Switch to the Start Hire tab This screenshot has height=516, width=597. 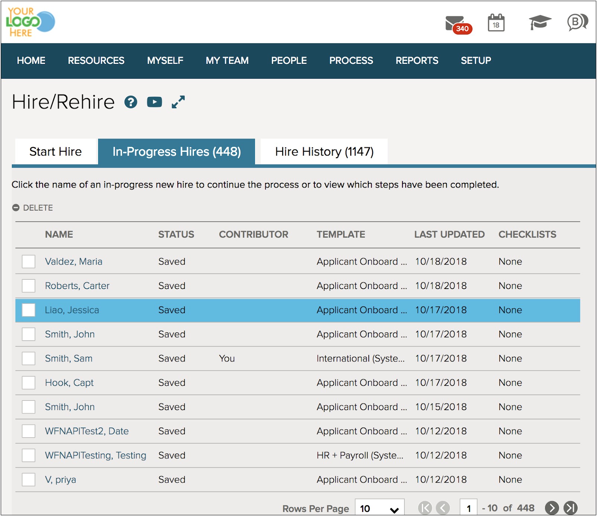point(55,152)
